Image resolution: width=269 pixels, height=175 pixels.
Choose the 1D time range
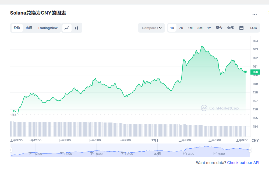pos(172,28)
